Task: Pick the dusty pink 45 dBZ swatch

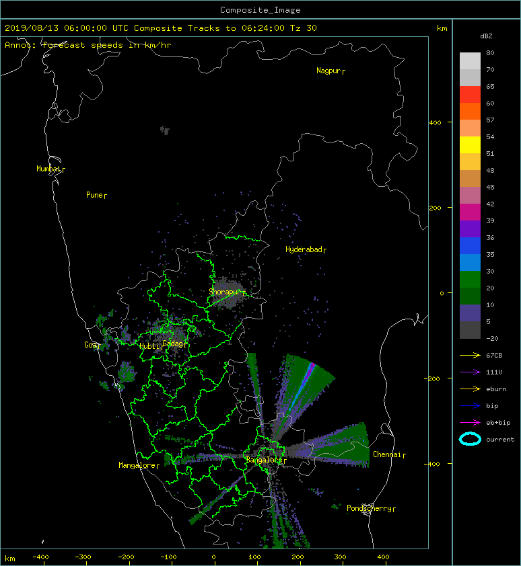Action: (470, 195)
